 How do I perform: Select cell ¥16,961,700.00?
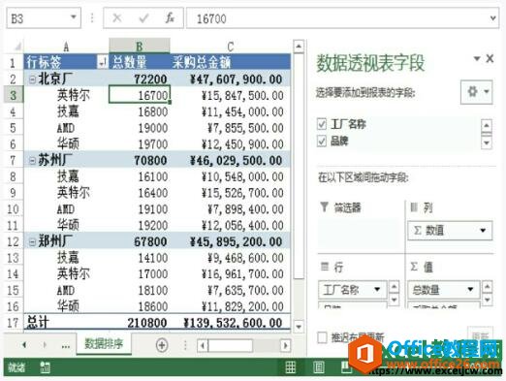click(x=230, y=273)
